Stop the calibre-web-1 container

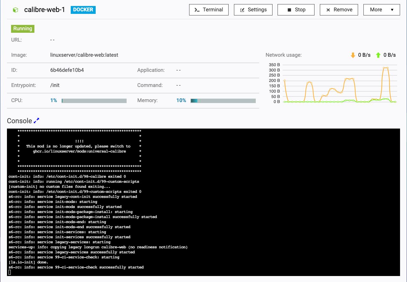(296, 10)
